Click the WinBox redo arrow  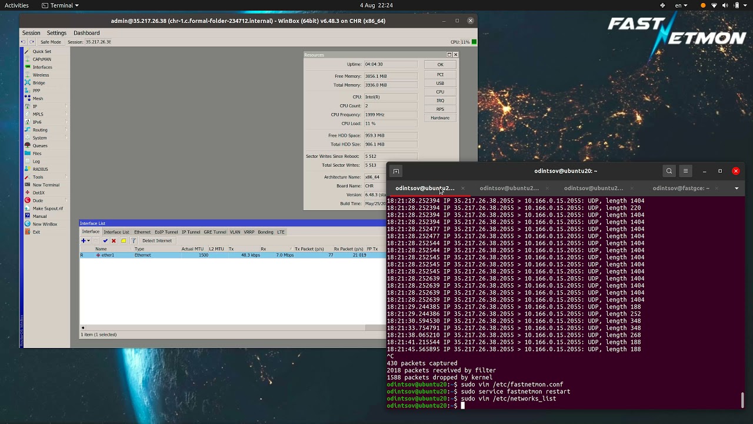[32, 42]
